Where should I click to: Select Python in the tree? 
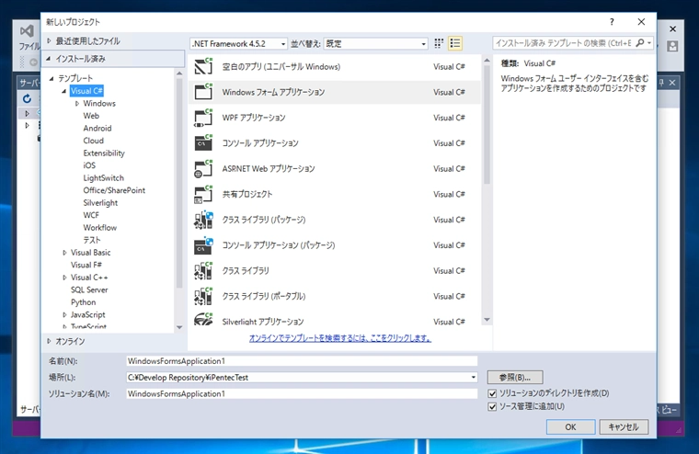[x=83, y=302]
